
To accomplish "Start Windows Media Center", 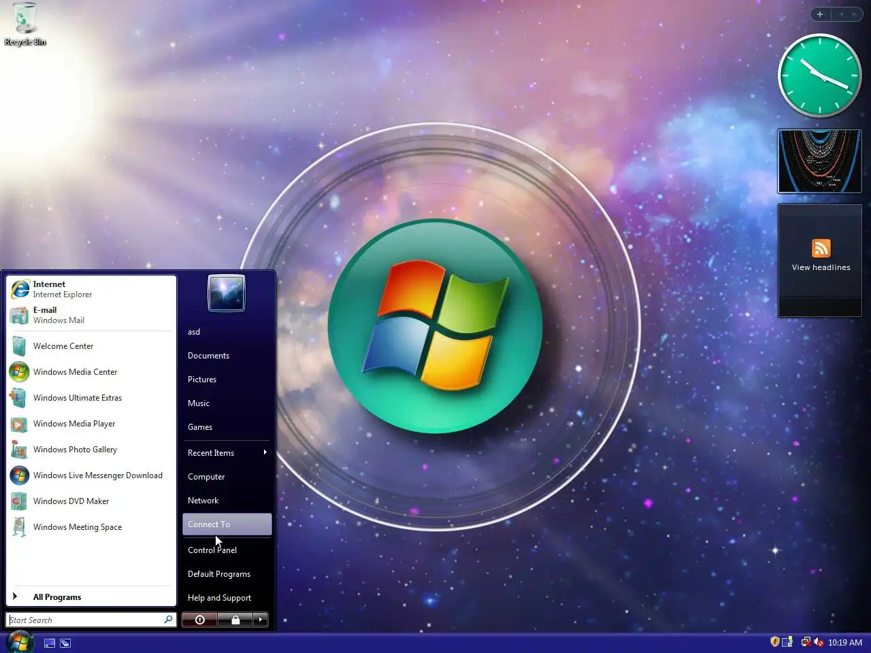I will pyautogui.click(x=91, y=372).
